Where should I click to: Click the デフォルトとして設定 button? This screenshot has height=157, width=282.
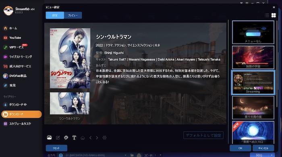(203, 135)
